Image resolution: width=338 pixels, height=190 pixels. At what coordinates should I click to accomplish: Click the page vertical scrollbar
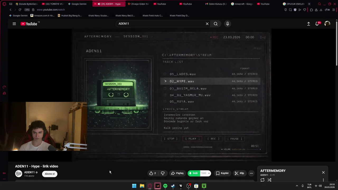pos(337,44)
